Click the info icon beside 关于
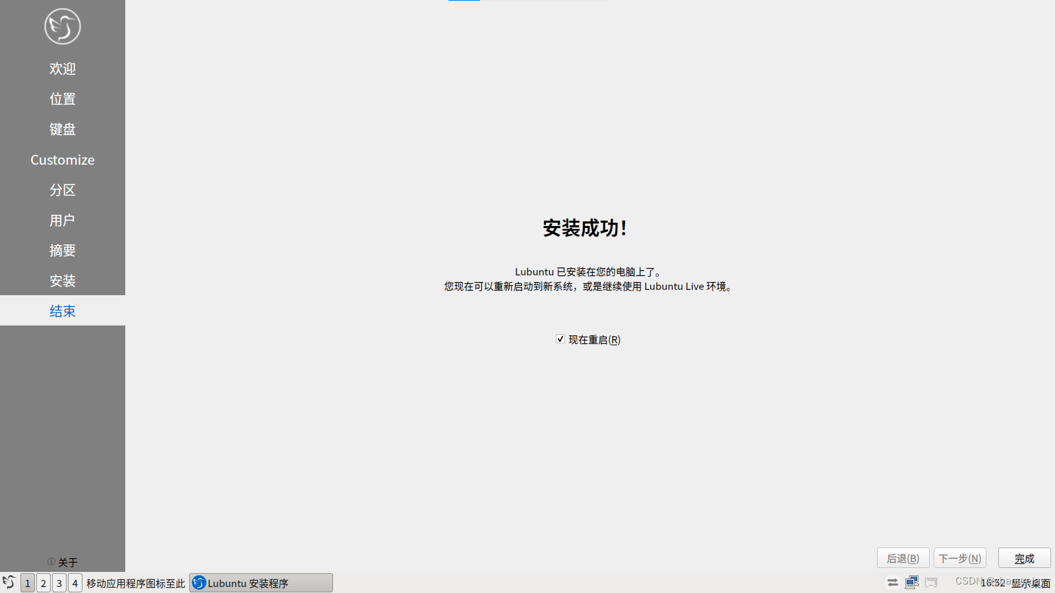Screen dimensions: 1055x593 click(51, 561)
